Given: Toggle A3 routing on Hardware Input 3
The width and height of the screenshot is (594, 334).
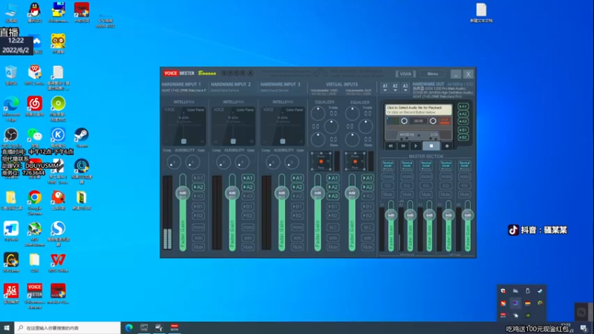Looking at the screenshot, I should click(x=298, y=196).
